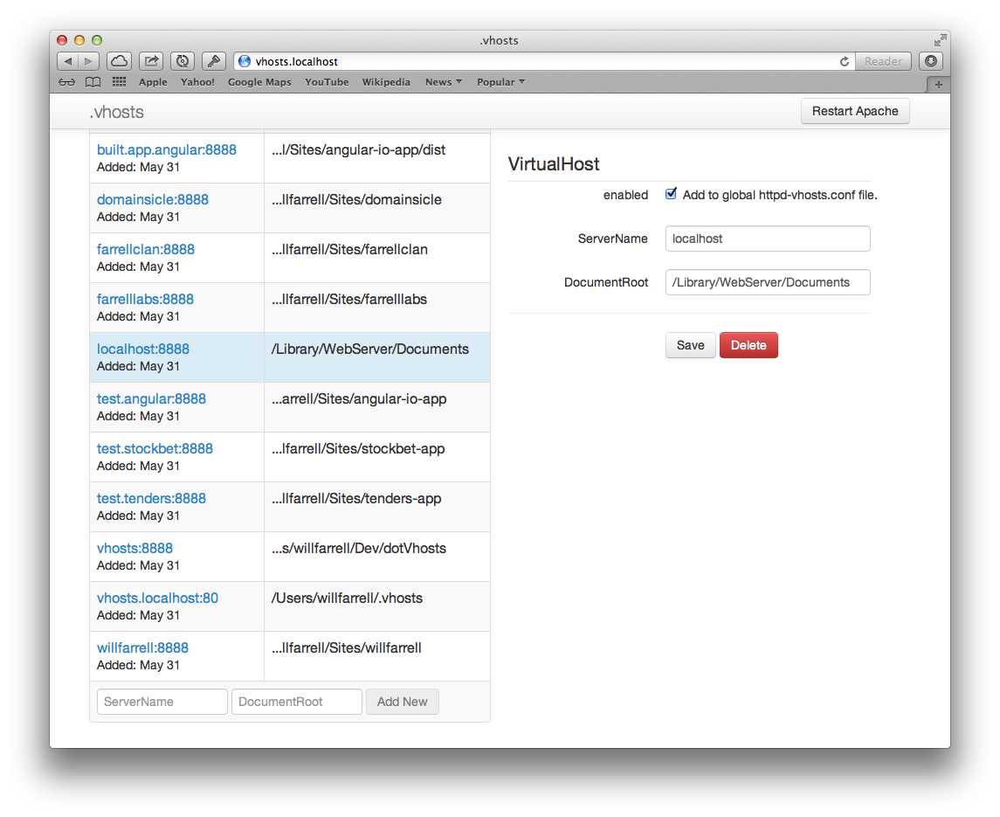
Task: Click the Restart Apache button
Action: (855, 111)
